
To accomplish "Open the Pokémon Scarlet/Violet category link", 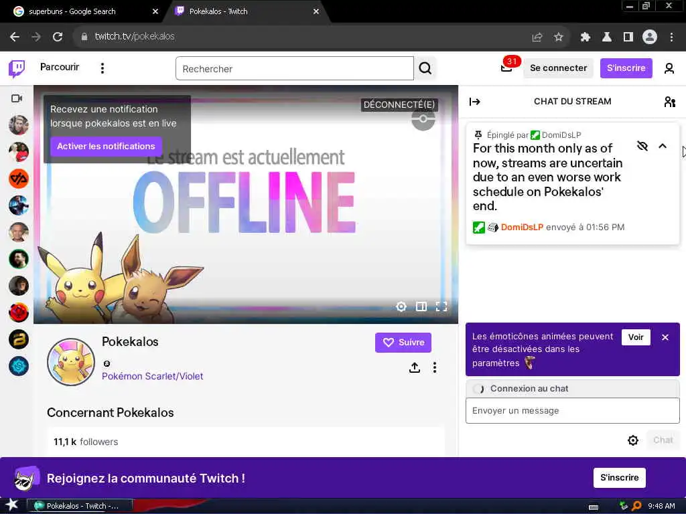I will pos(152,376).
